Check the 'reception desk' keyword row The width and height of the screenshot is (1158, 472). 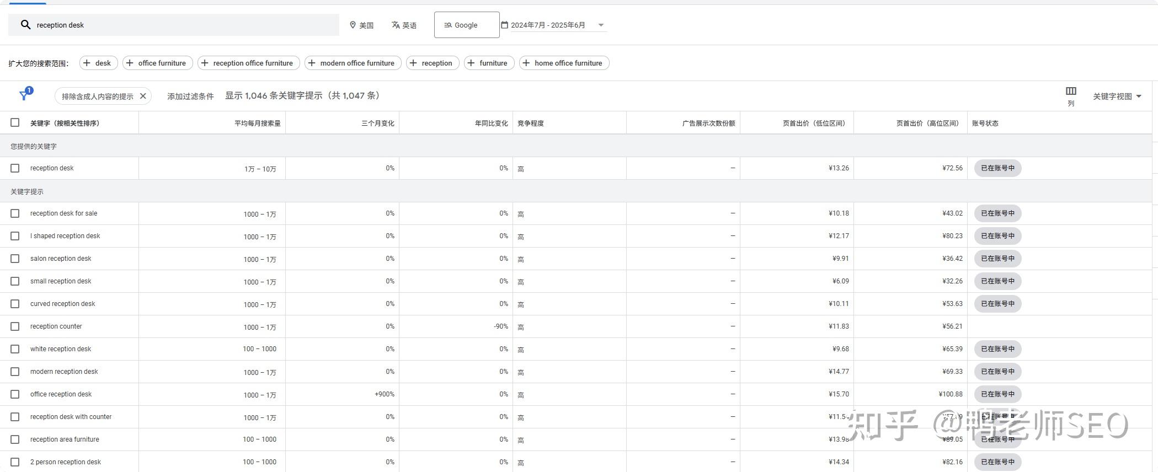click(15, 168)
